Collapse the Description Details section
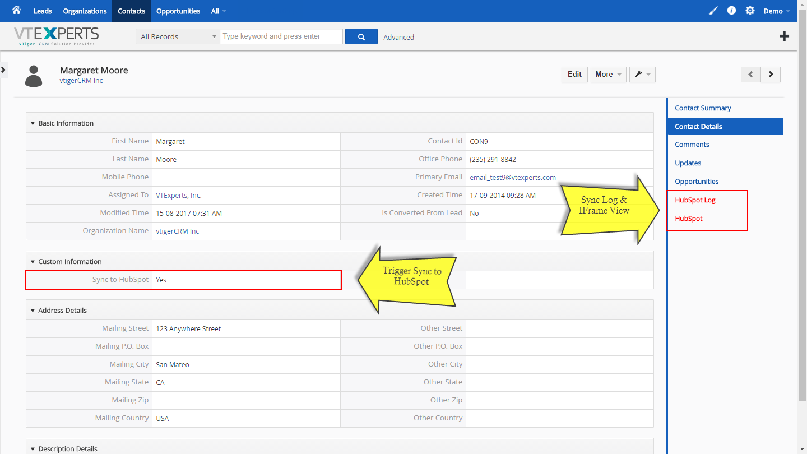Screen dimensions: 807x454 click(33, 449)
